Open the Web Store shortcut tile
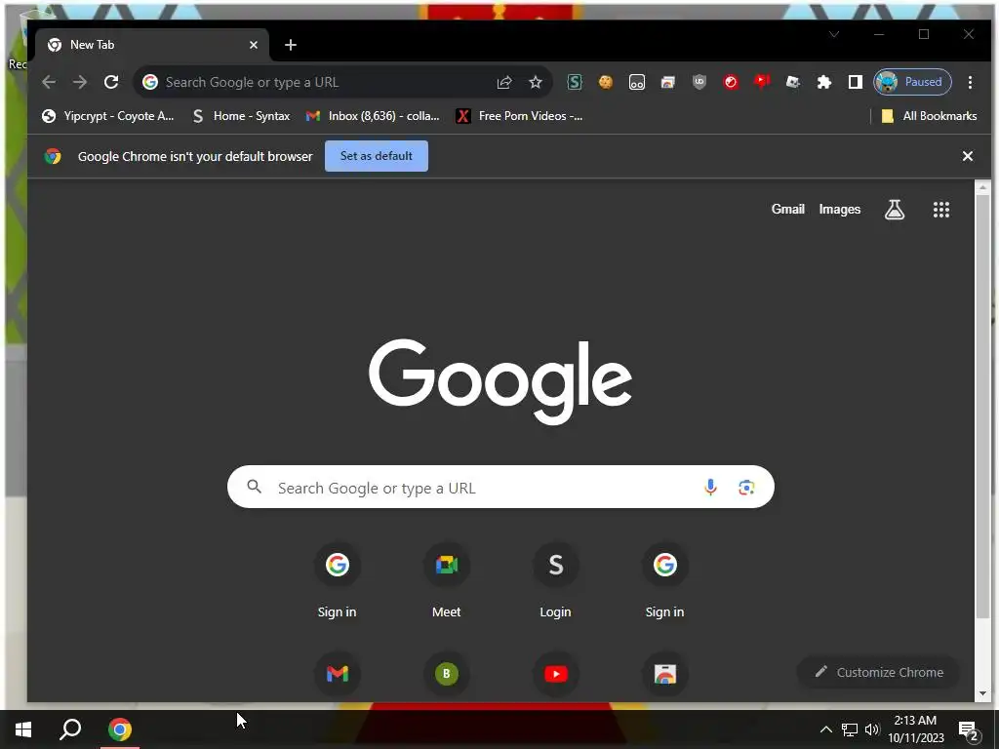The image size is (999, 749). [664, 674]
